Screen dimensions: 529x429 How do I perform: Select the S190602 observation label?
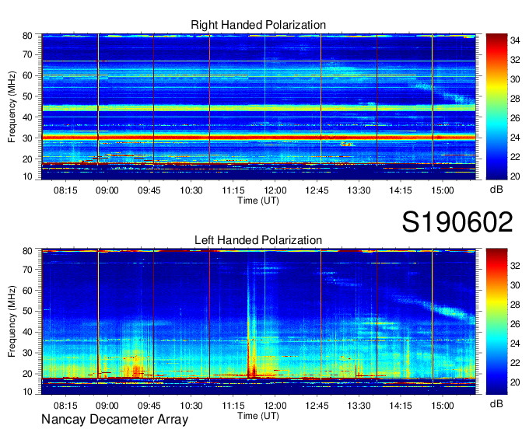(457, 222)
